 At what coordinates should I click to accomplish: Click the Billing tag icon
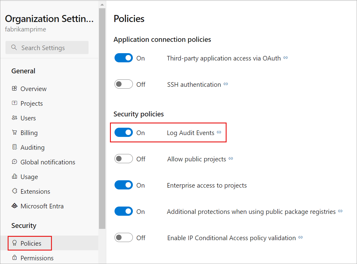tap(14, 133)
